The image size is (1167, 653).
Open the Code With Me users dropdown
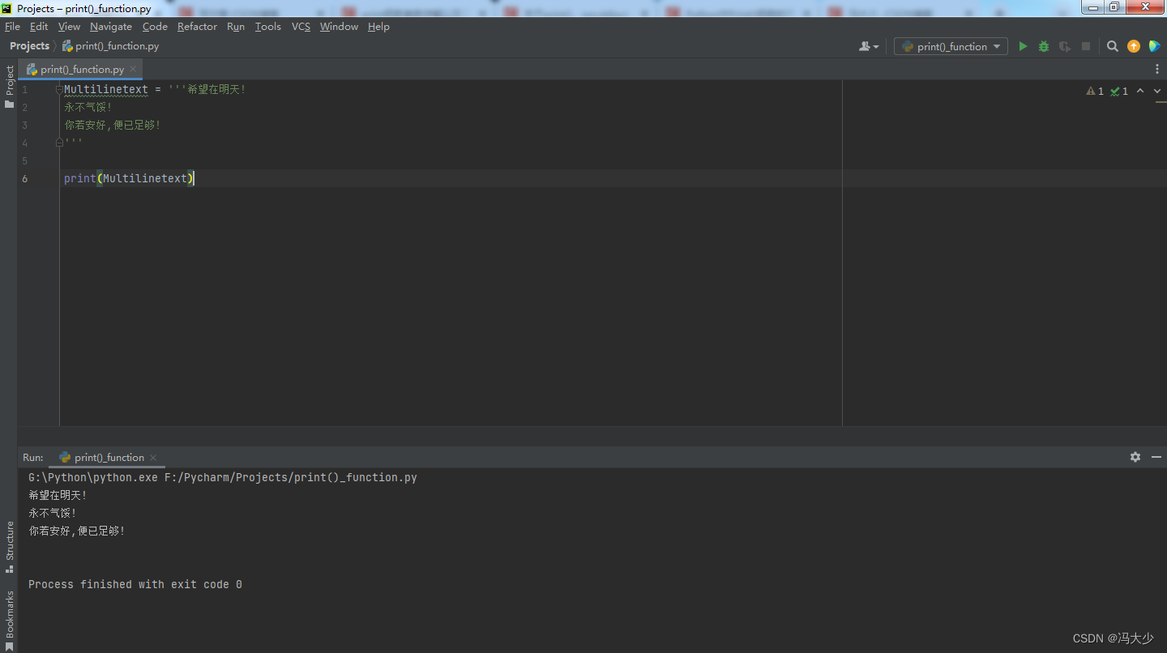point(869,47)
